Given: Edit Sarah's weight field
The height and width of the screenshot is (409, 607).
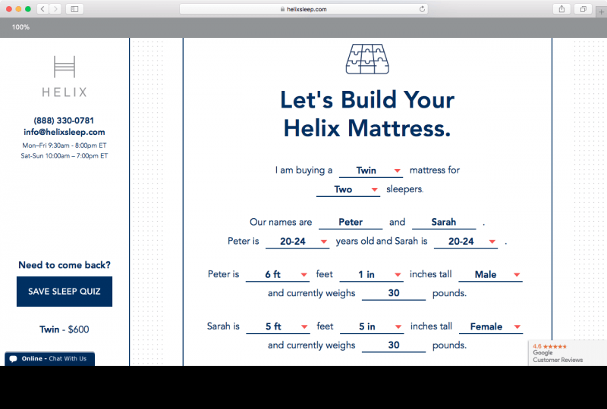Looking at the screenshot, I should tap(394, 345).
